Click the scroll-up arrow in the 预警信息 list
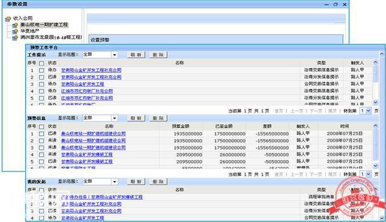 tap(375, 126)
